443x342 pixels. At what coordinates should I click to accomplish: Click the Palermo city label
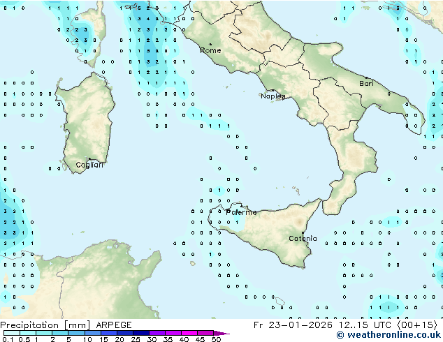tap(241, 212)
